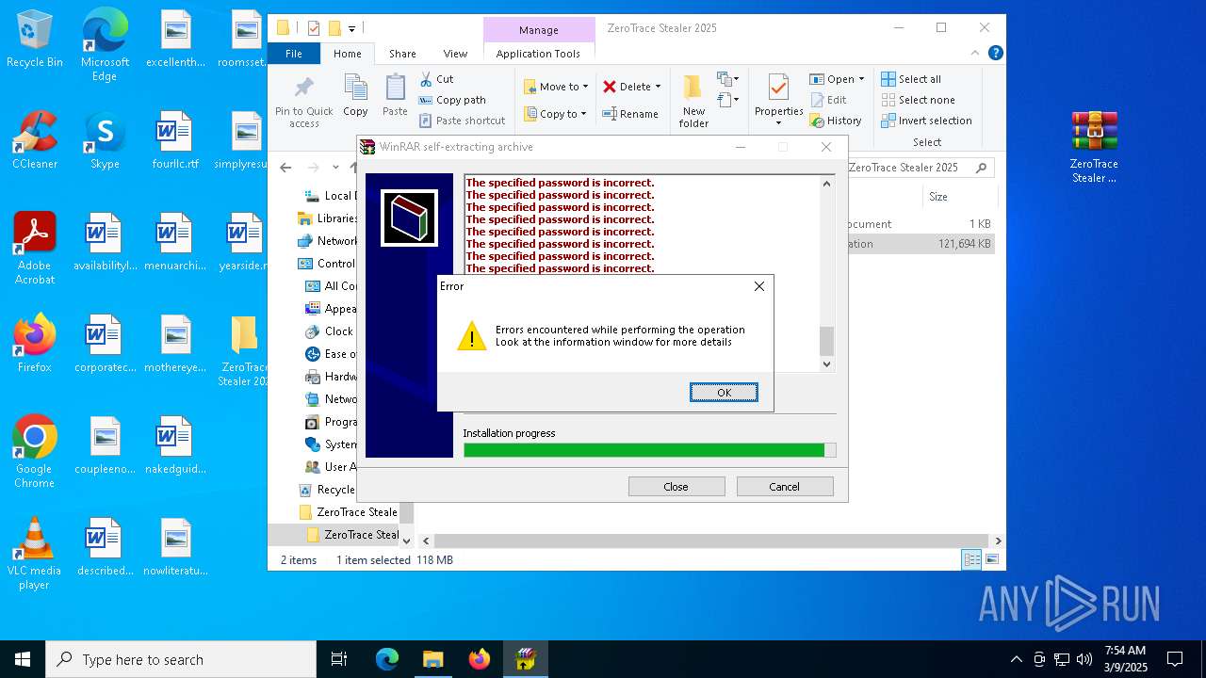Image resolution: width=1206 pixels, height=678 pixels.
Task: Open the notification center icon
Action: tap(1175, 659)
